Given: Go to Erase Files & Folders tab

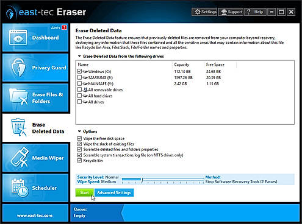Looking at the screenshot, I should point(35,97).
